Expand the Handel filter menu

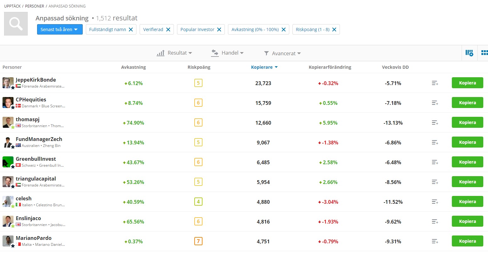[227, 53]
